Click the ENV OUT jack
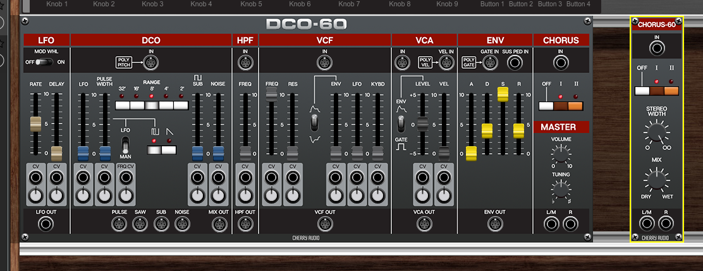The width and height of the screenshot is (703, 271). [495, 223]
